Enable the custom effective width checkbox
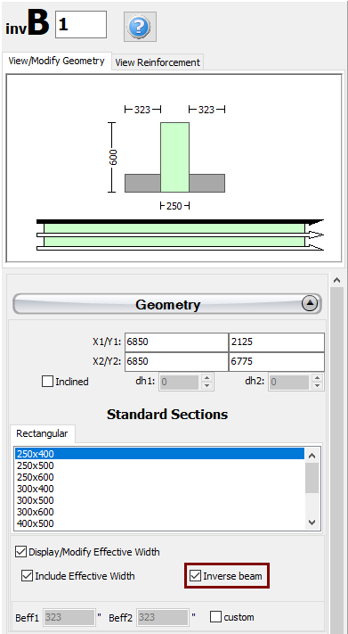 (216, 617)
